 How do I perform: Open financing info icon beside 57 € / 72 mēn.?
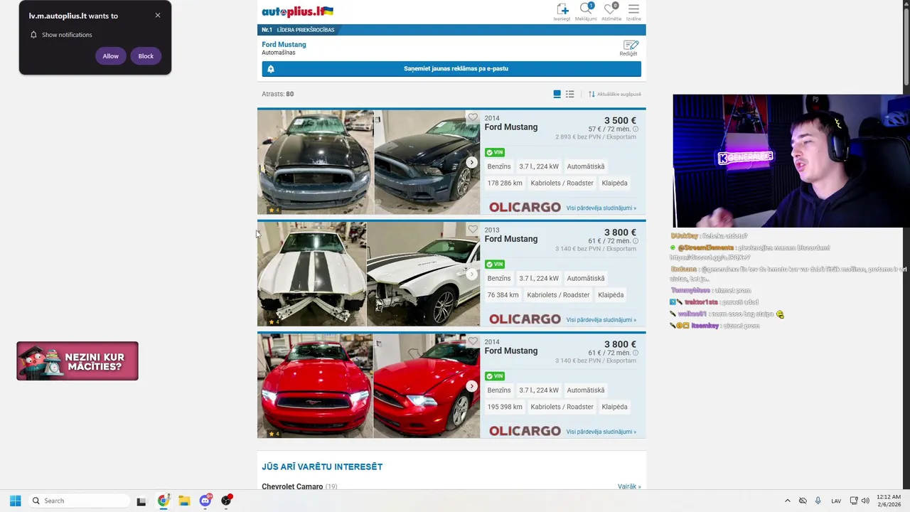[x=636, y=129]
